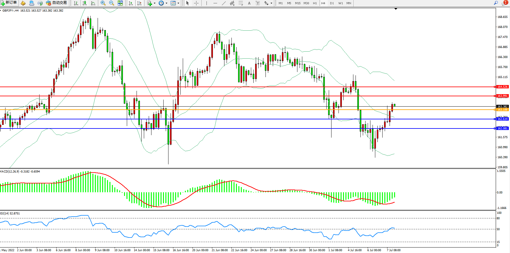The image size is (510, 253).
Task: Open the periodicity clock dropdown arrow
Action: 166,3
